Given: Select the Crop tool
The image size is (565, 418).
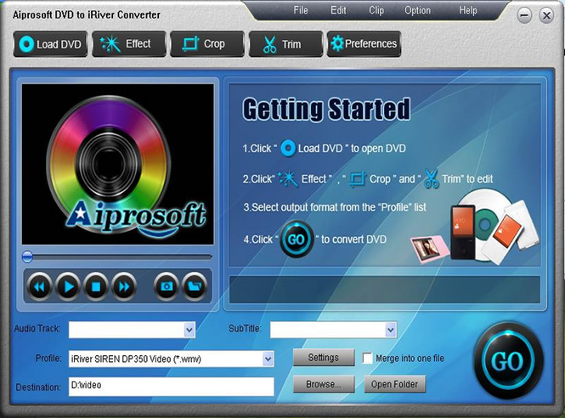Looking at the screenshot, I should [x=207, y=44].
